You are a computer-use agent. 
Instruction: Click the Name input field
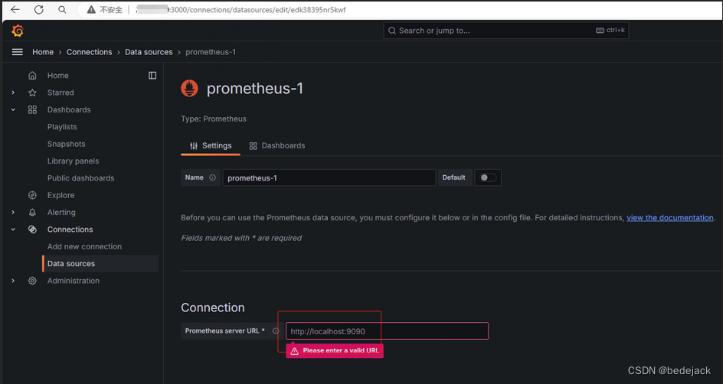[329, 177]
